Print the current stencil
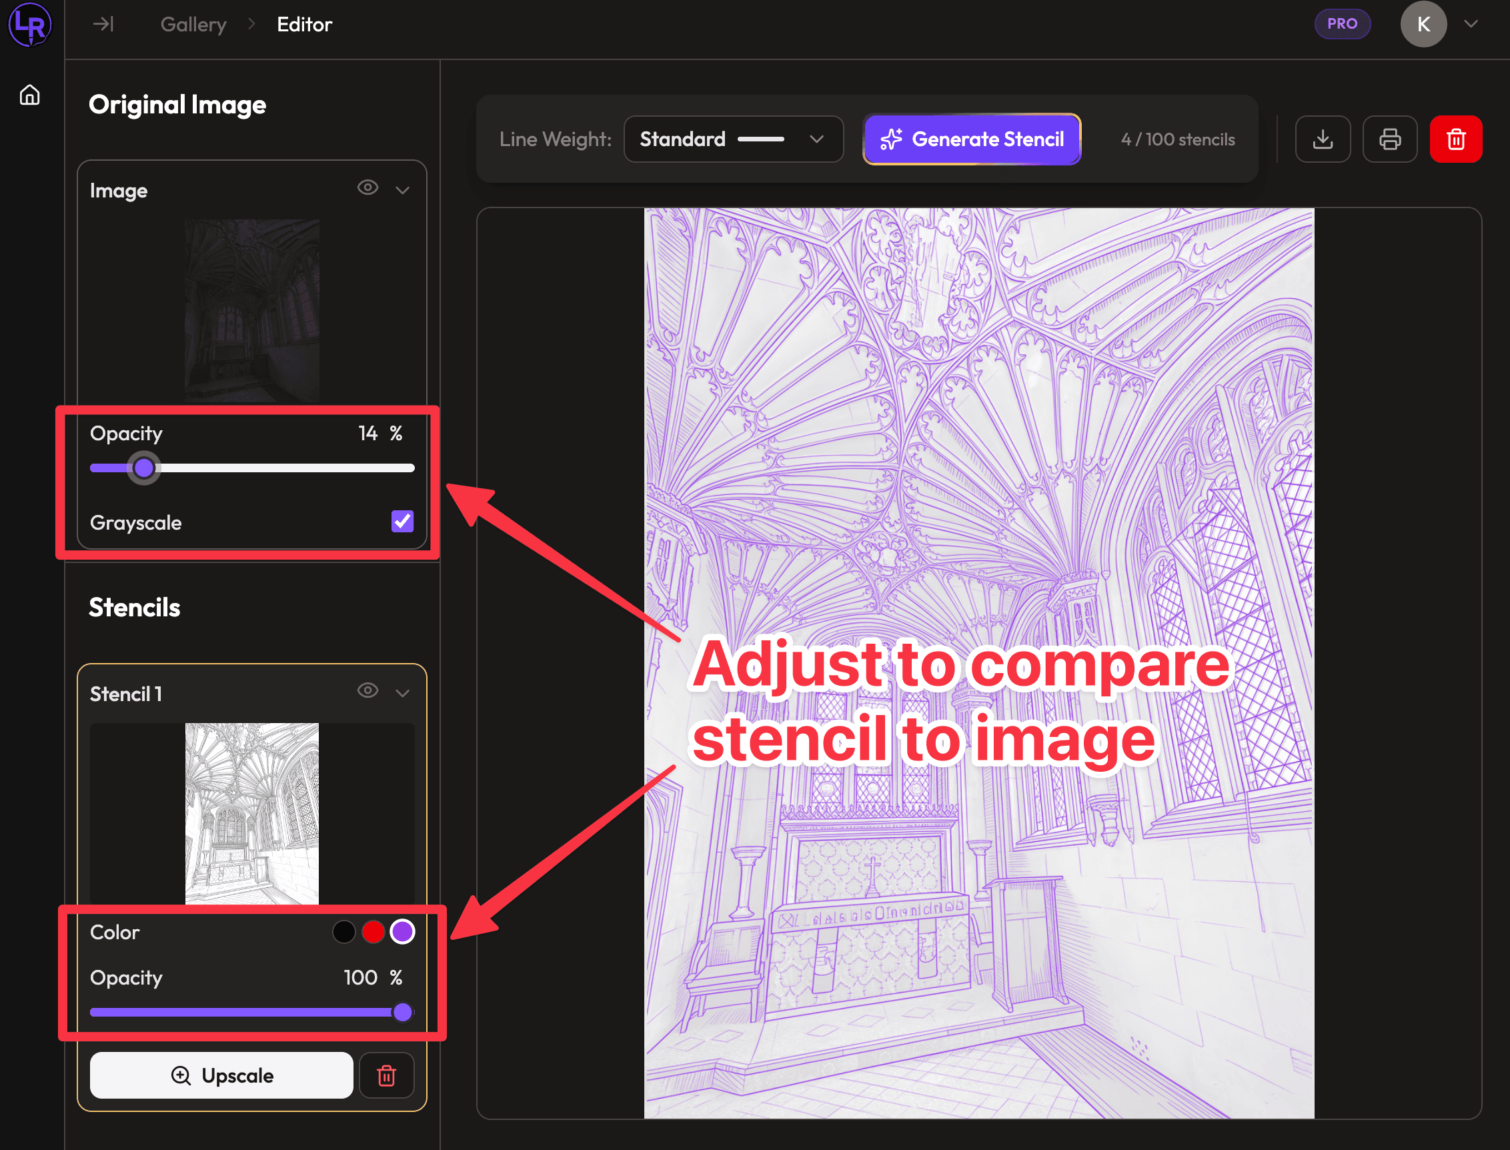Screen dimensions: 1510x1150 pyautogui.click(x=1389, y=139)
